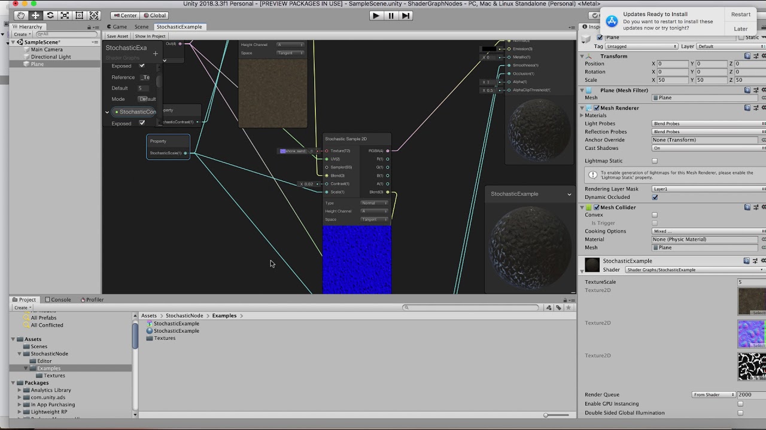Image resolution: width=766 pixels, height=430 pixels.
Task: Toggle Plane active checkbox in Inspector
Action: pyautogui.click(x=600, y=38)
